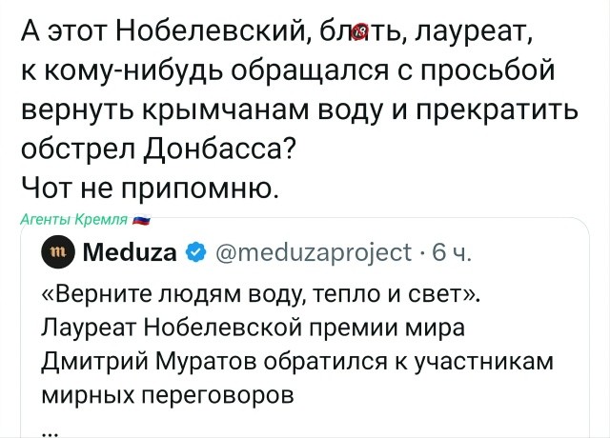Click the red censor emoji in tweet text

[360, 37]
